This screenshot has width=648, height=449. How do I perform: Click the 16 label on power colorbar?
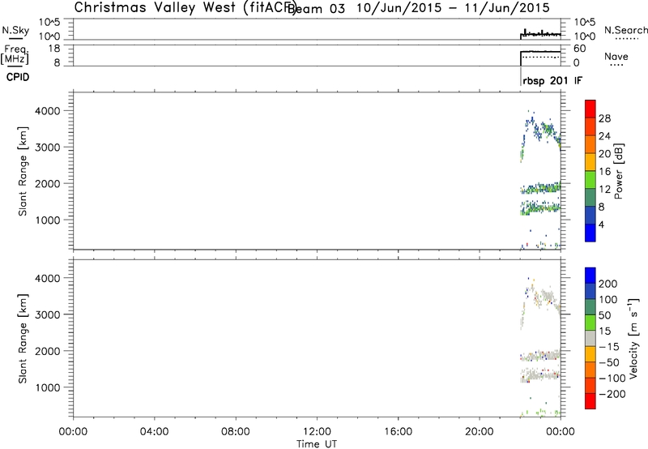pyautogui.click(x=604, y=172)
